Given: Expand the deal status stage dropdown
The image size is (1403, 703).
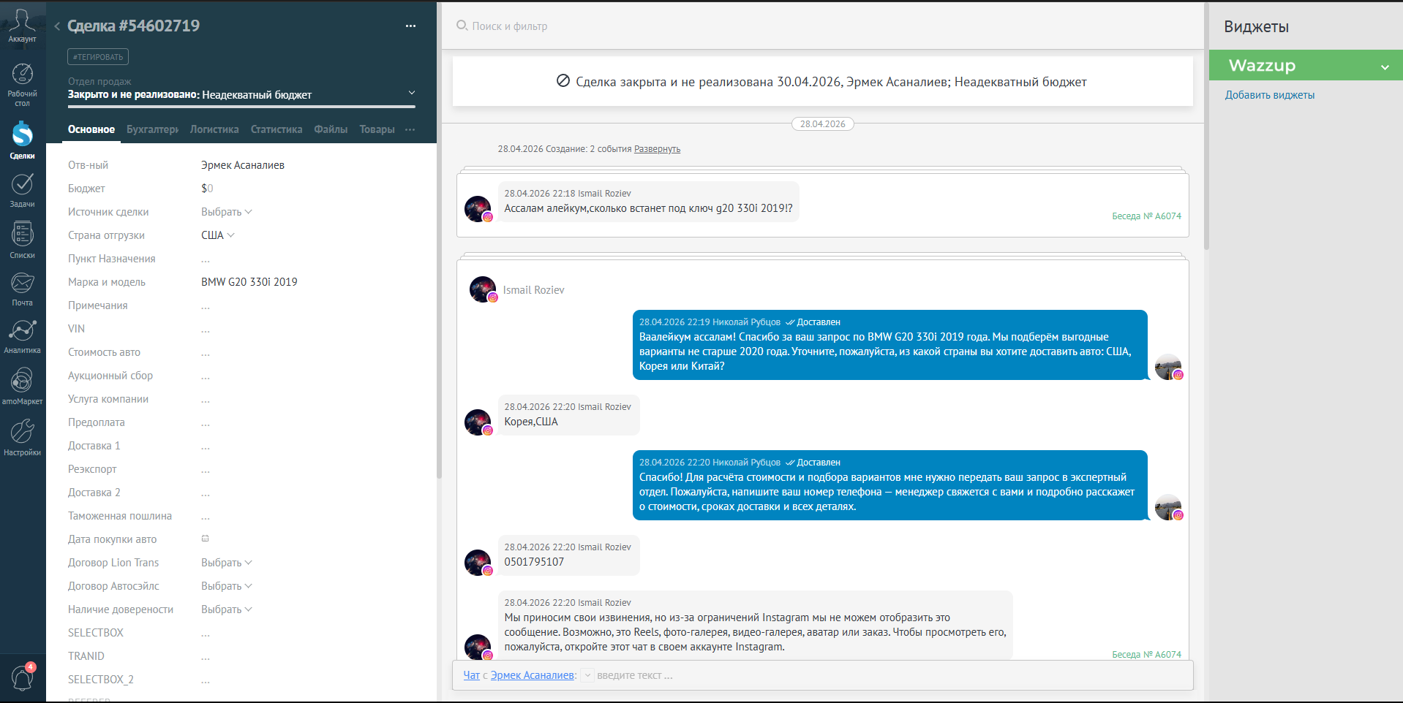Looking at the screenshot, I should click(412, 93).
